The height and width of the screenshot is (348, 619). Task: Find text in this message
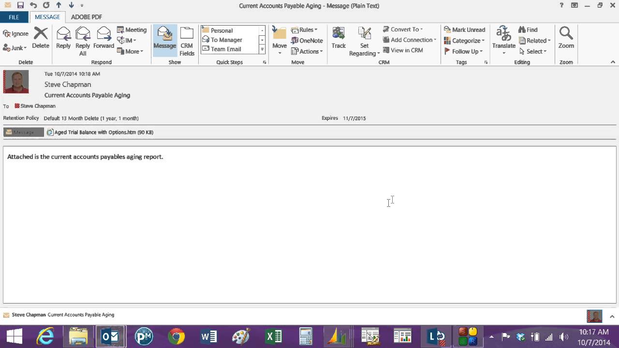(528, 30)
